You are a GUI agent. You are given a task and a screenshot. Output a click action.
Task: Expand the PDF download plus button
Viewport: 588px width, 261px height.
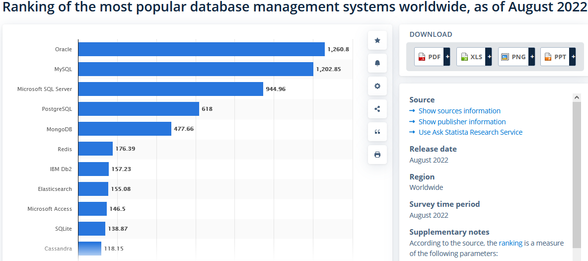(447, 57)
